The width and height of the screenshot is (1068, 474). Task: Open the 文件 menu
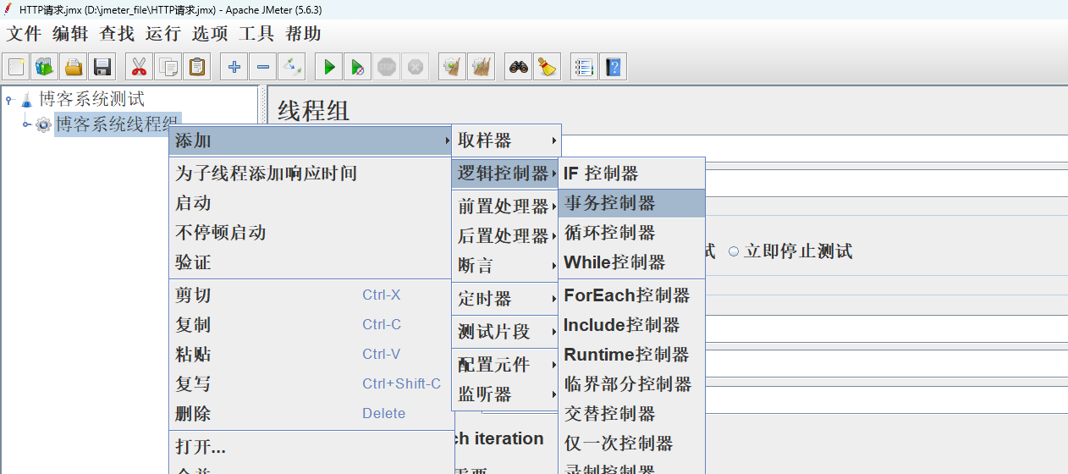pyautogui.click(x=24, y=34)
